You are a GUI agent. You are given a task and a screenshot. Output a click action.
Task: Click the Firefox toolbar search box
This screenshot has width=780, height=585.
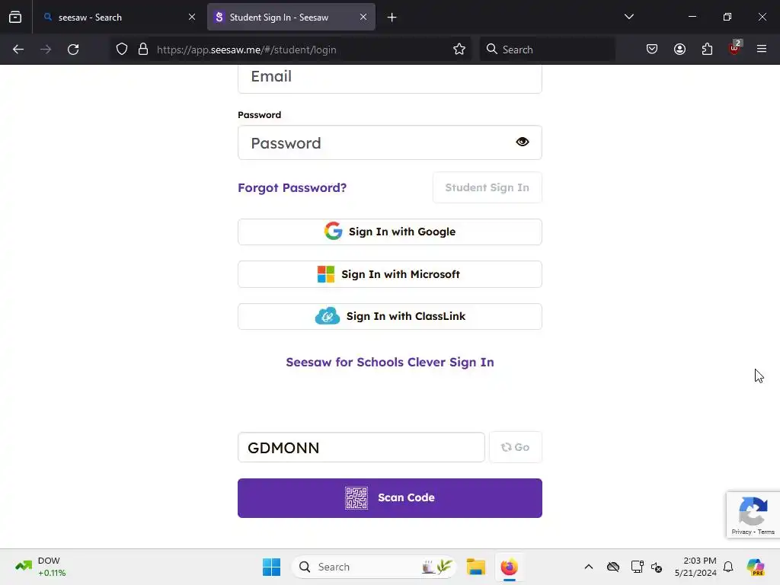[547, 50]
